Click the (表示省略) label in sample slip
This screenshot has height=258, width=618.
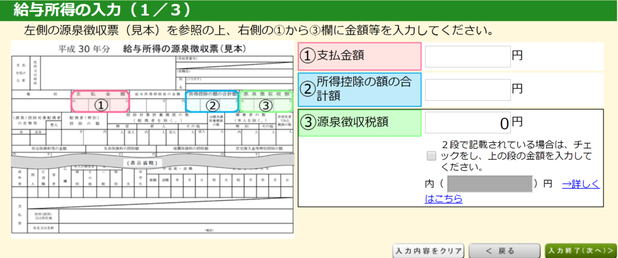142,163
